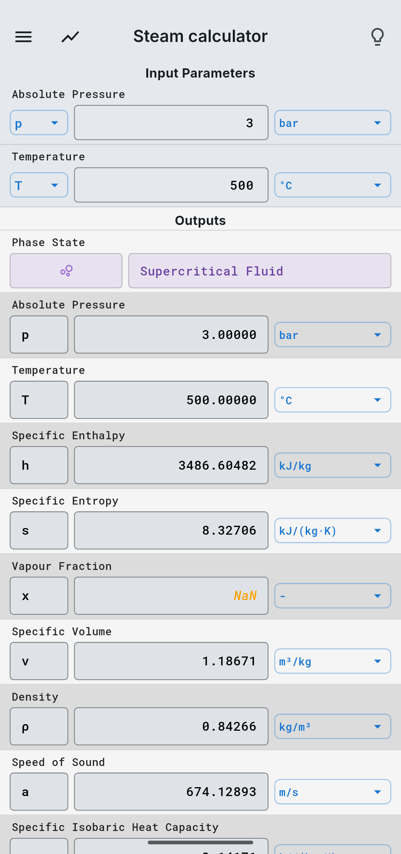Open specific enthalpy kJ/kg unit dropdown
Image resolution: width=401 pixels, height=854 pixels.
(333, 465)
